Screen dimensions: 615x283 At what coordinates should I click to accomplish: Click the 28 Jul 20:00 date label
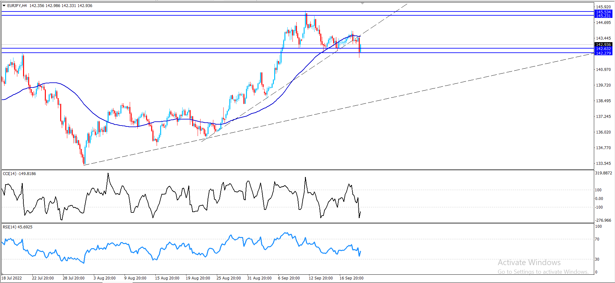click(x=74, y=278)
